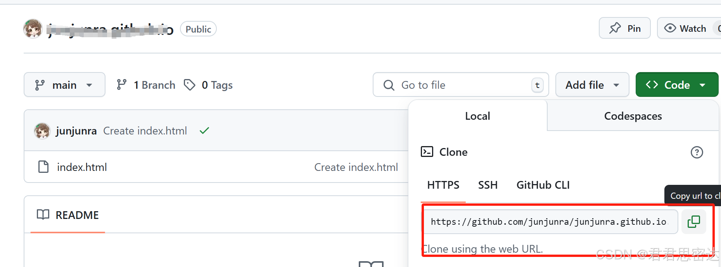Click the green commit status checkmark

pos(204,131)
